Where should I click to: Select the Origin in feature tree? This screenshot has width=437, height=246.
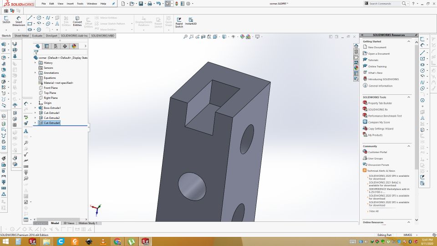[x=47, y=103]
